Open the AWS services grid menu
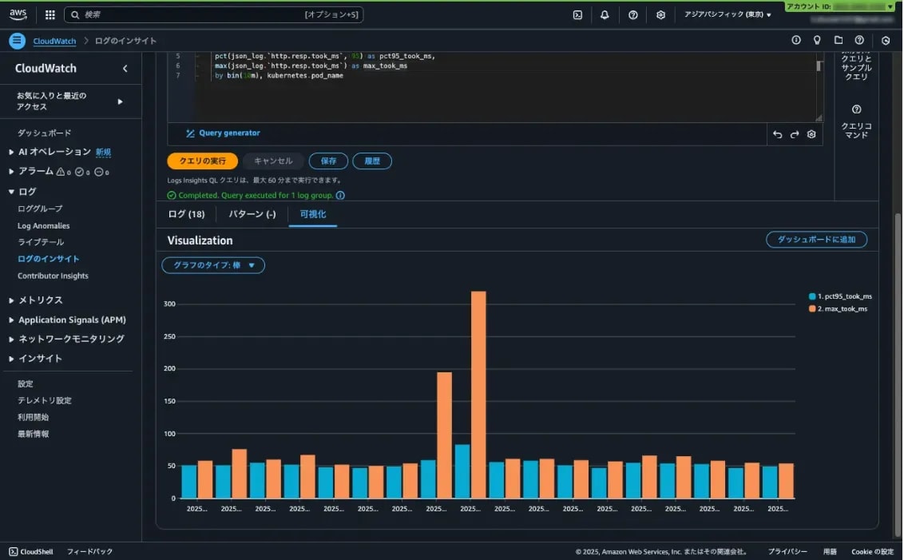Viewport: 904px width, 560px height. coord(50,14)
